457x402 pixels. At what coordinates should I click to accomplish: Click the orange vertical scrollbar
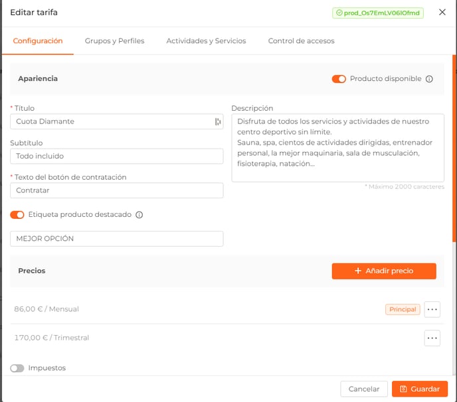click(454, 148)
